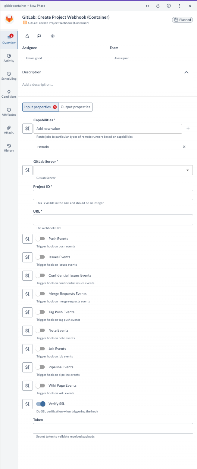Click the variable button beside Issues Events
197x469 pixels.
tap(27, 257)
